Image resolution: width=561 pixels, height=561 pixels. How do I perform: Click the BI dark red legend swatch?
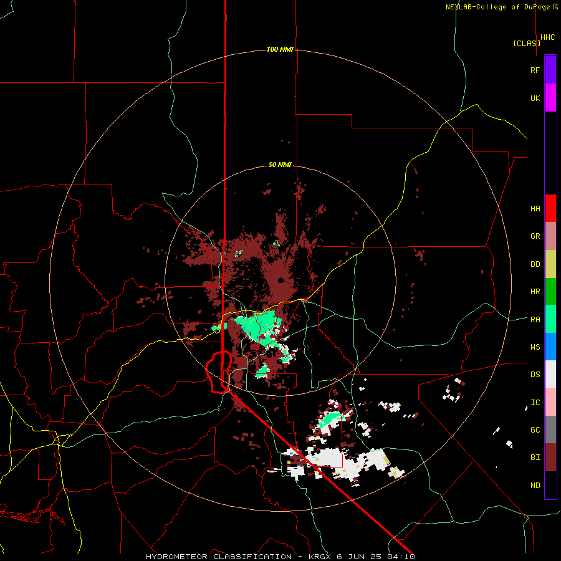coord(550,458)
